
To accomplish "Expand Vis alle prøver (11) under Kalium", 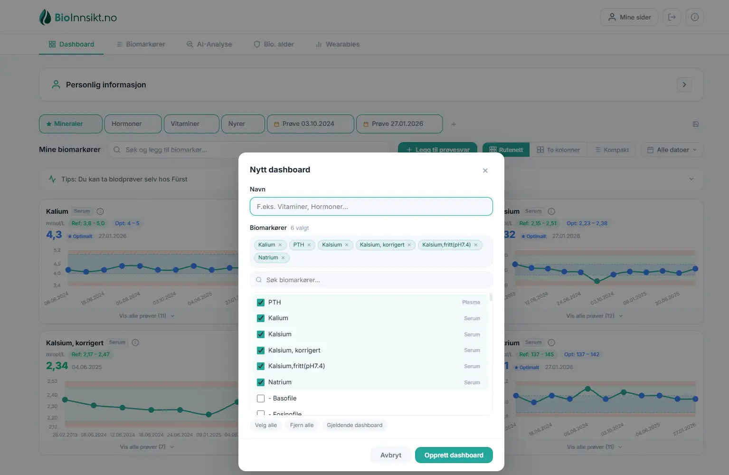I will click(147, 316).
